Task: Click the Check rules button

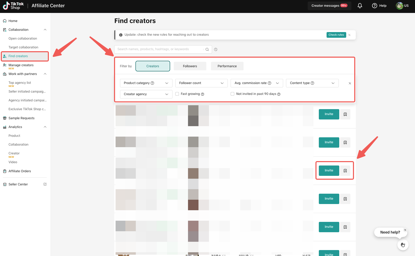Action: pyautogui.click(x=336, y=35)
